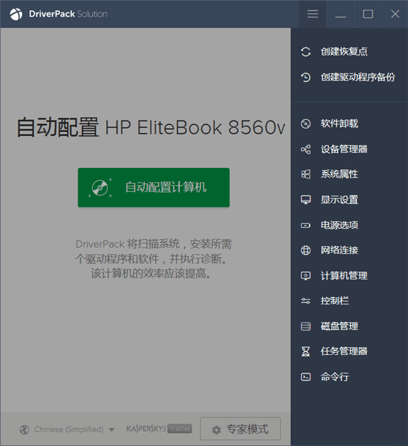Image resolution: width=408 pixels, height=446 pixels.
Task: Click the 显示设置 monitor icon
Action: click(x=305, y=200)
